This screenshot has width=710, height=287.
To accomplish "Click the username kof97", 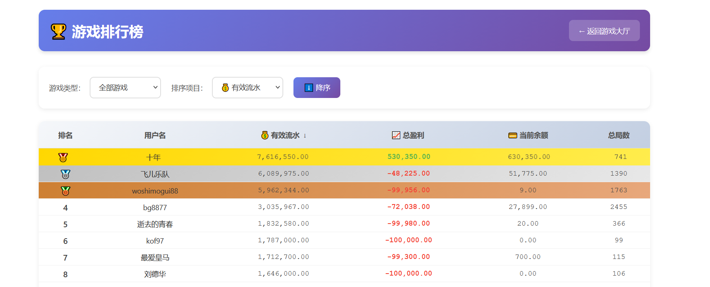I will pyautogui.click(x=155, y=241).
